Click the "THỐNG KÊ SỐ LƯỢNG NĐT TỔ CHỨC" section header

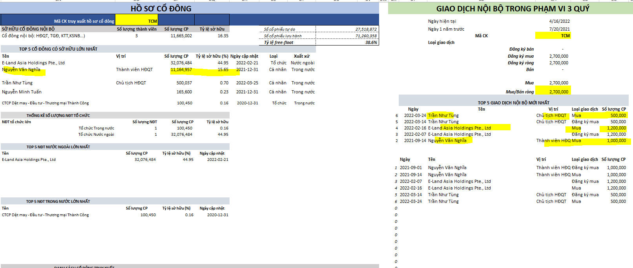(58, 115)
